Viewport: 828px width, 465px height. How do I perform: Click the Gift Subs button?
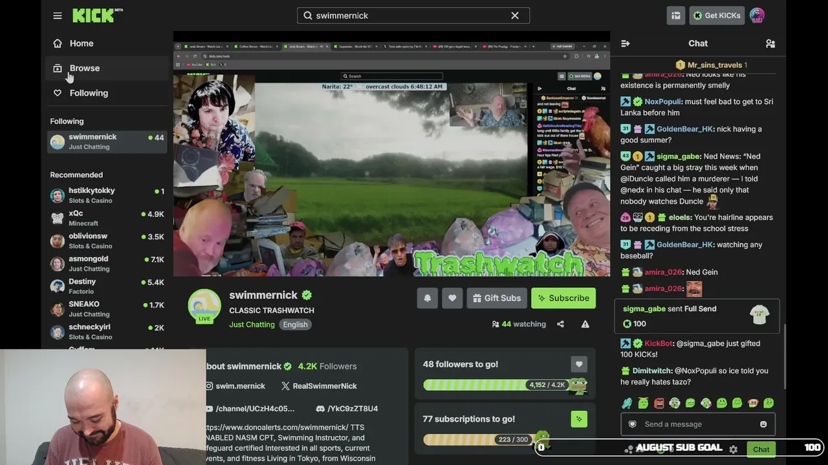click(x=497, y=298)
